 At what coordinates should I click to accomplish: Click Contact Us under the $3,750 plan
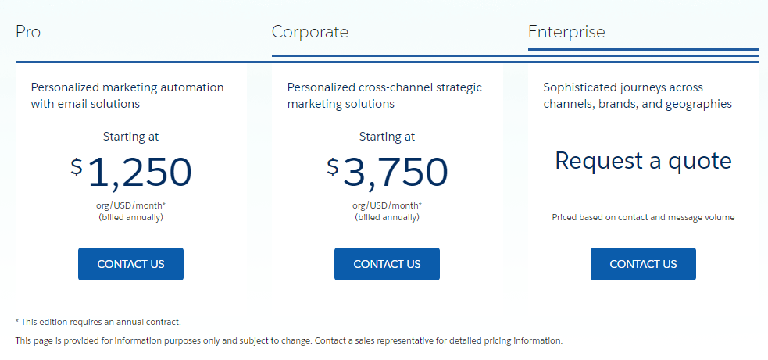pyautogui.click(x=387, y=264)
